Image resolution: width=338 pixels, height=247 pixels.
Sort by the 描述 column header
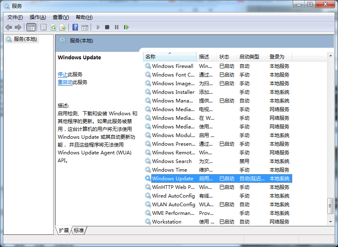coord(207,57)
